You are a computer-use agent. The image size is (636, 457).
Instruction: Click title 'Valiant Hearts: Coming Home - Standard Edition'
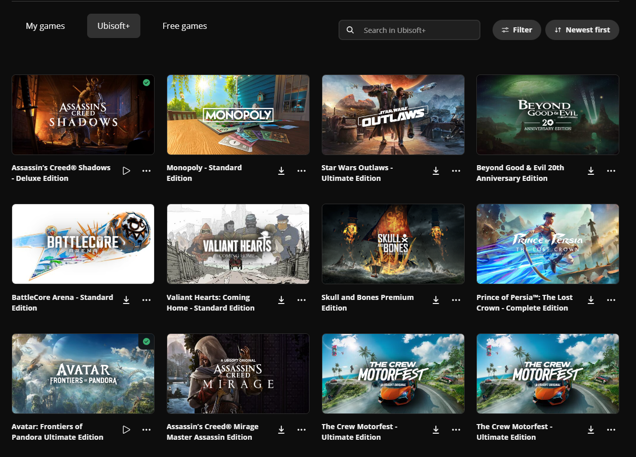click(210, 302)
